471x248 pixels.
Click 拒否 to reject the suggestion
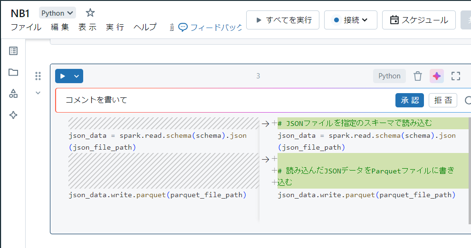click(442, 100)
